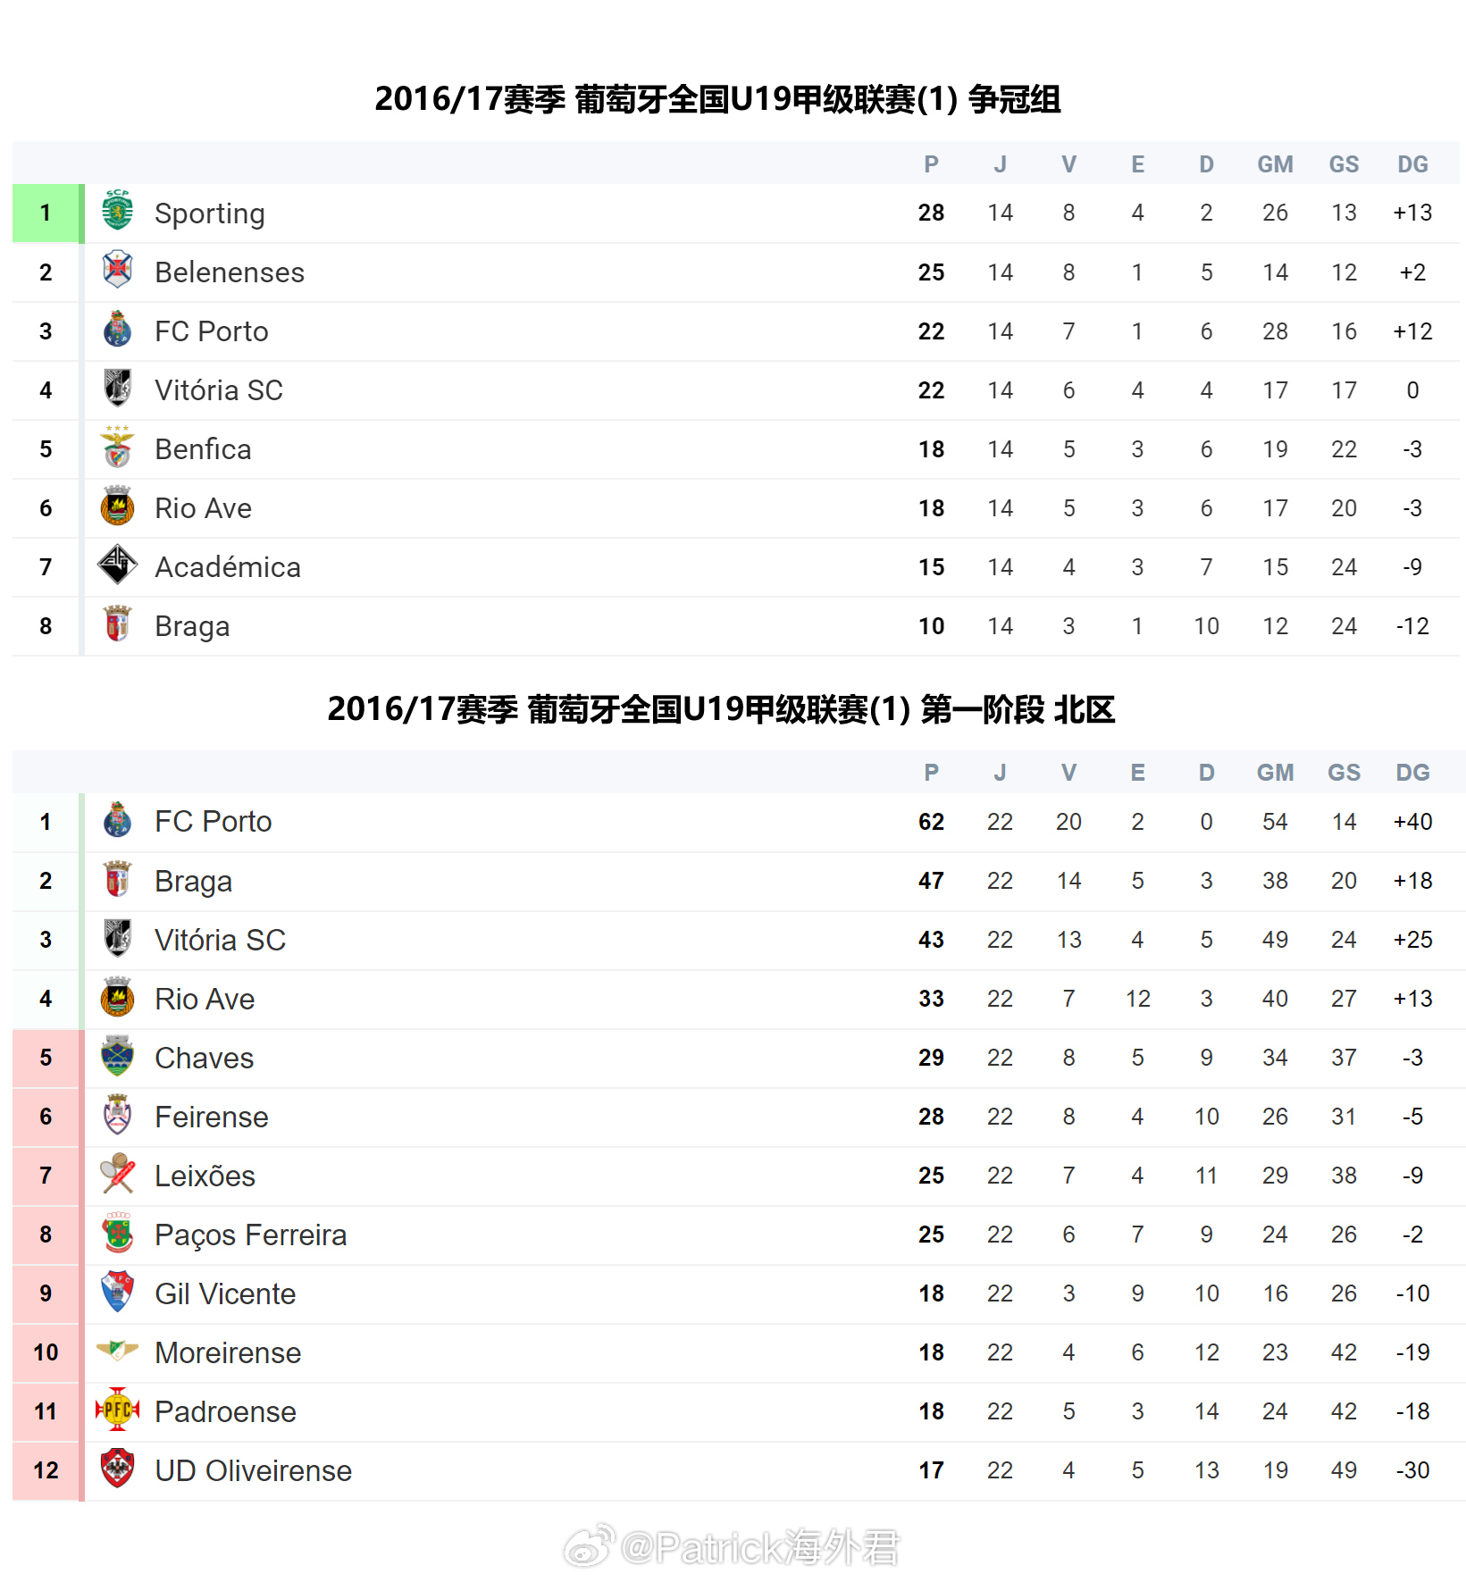The image size is (1466, 1582).
Task: Click the Leixões club crest icon
Action: 117,1175
